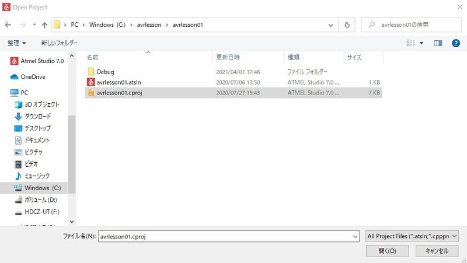Click sidebar scrollbar up arrow
467x263 pixels.
click(72, 56)
